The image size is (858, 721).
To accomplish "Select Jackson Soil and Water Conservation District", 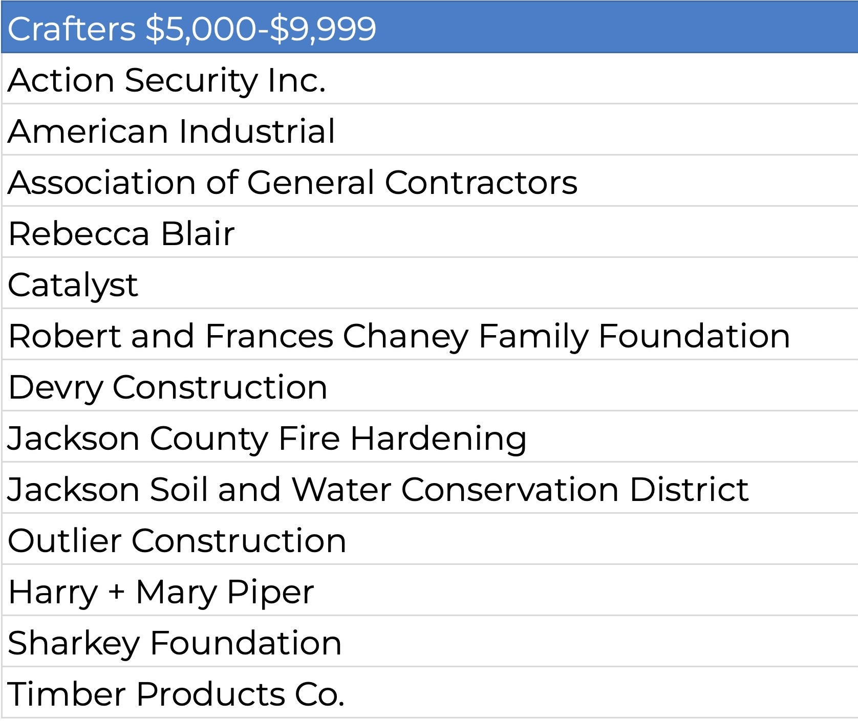I will [x=378, y=490].
